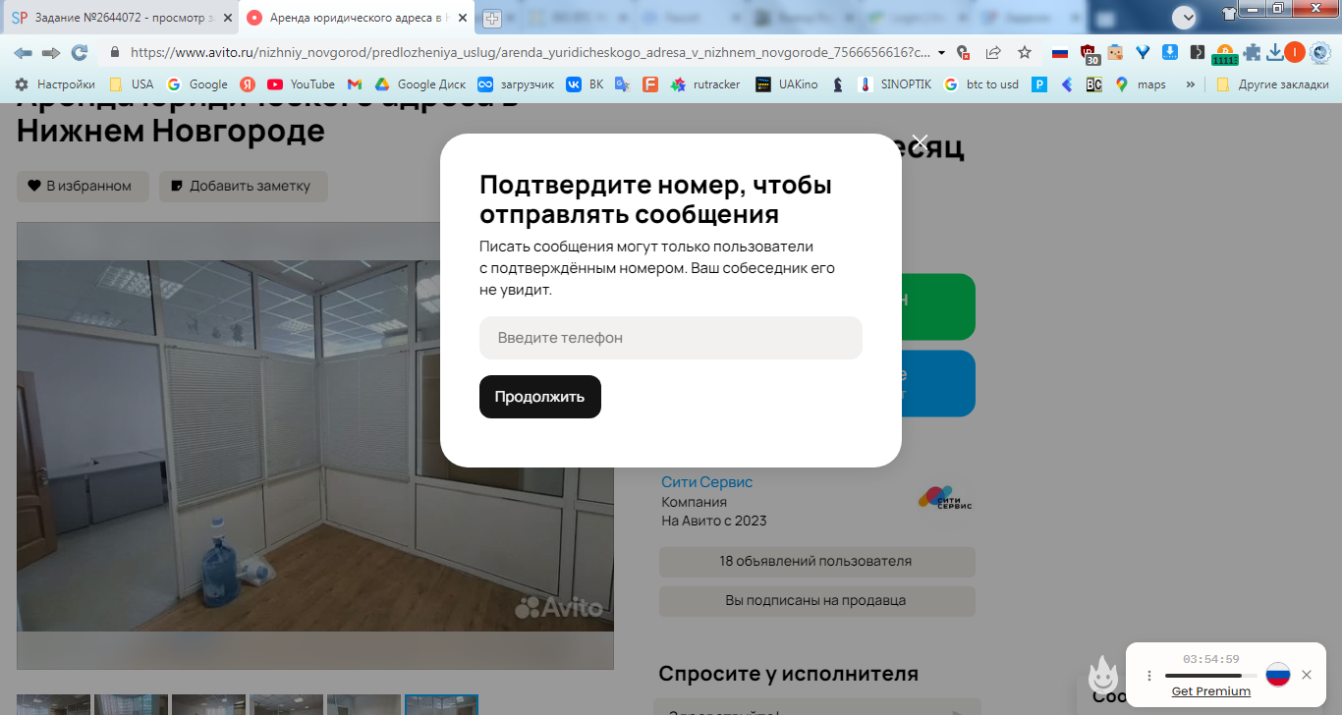Open 'Google Диск' bookmark
This screenshot has height=715, width=1342.
[x=420, y=84]
